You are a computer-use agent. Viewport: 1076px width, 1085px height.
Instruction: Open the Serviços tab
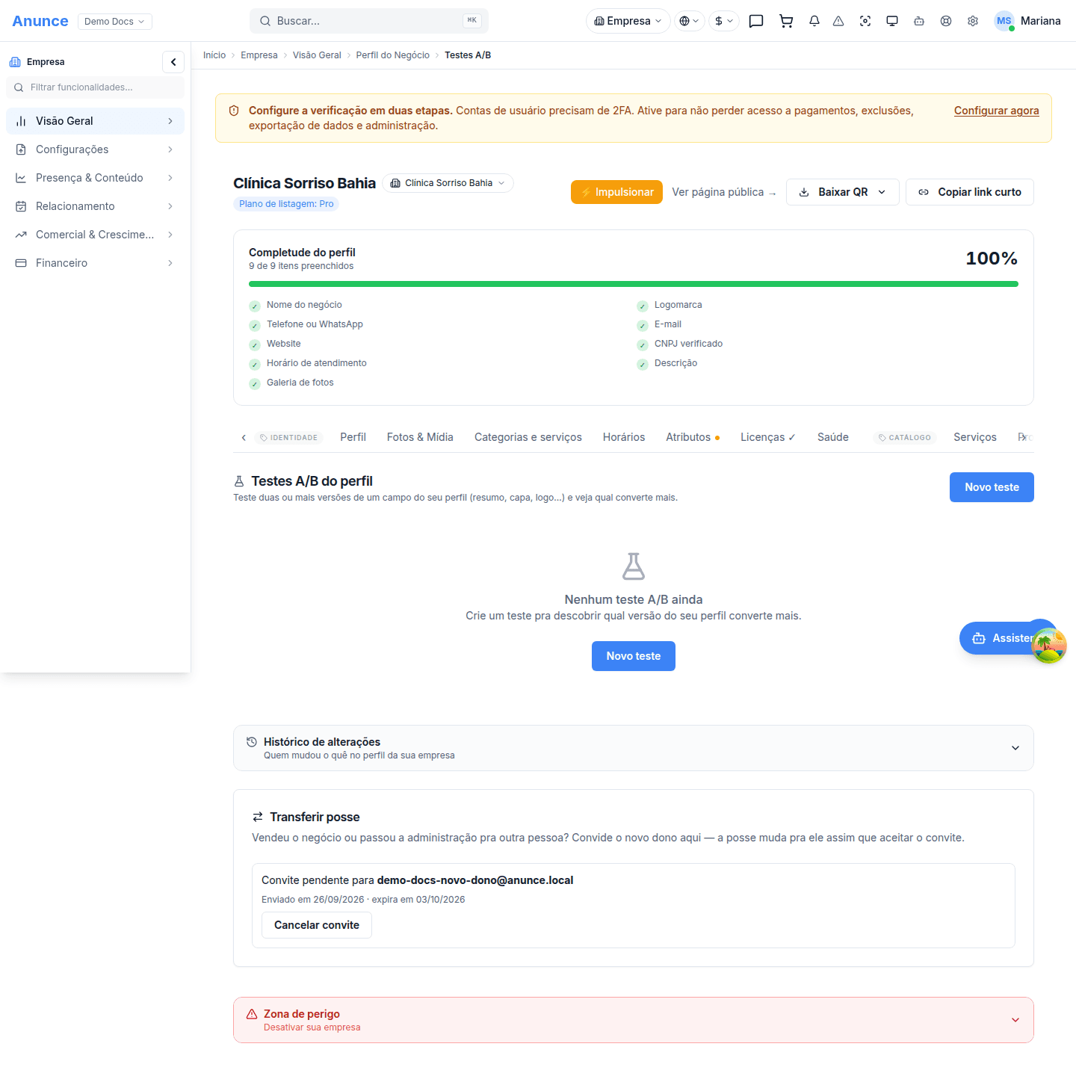(x=975, y=437)
